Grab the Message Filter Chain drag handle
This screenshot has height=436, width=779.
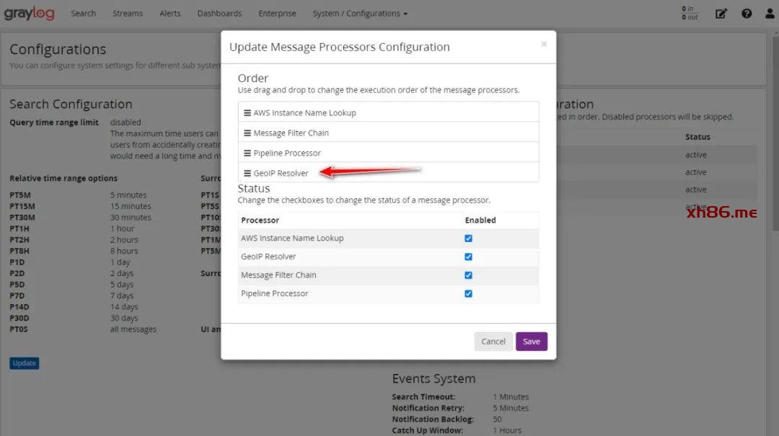coord(247,133)
